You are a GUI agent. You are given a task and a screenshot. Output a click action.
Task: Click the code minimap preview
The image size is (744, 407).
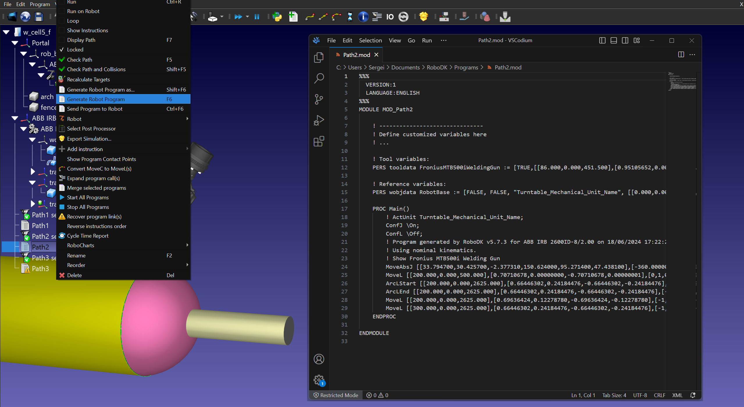(x=682, y=82)
